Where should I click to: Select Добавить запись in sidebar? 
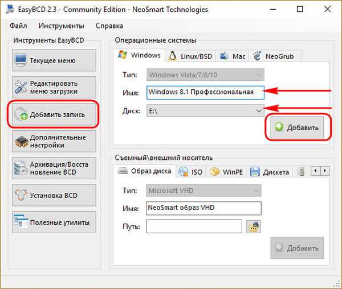[54, 114]
